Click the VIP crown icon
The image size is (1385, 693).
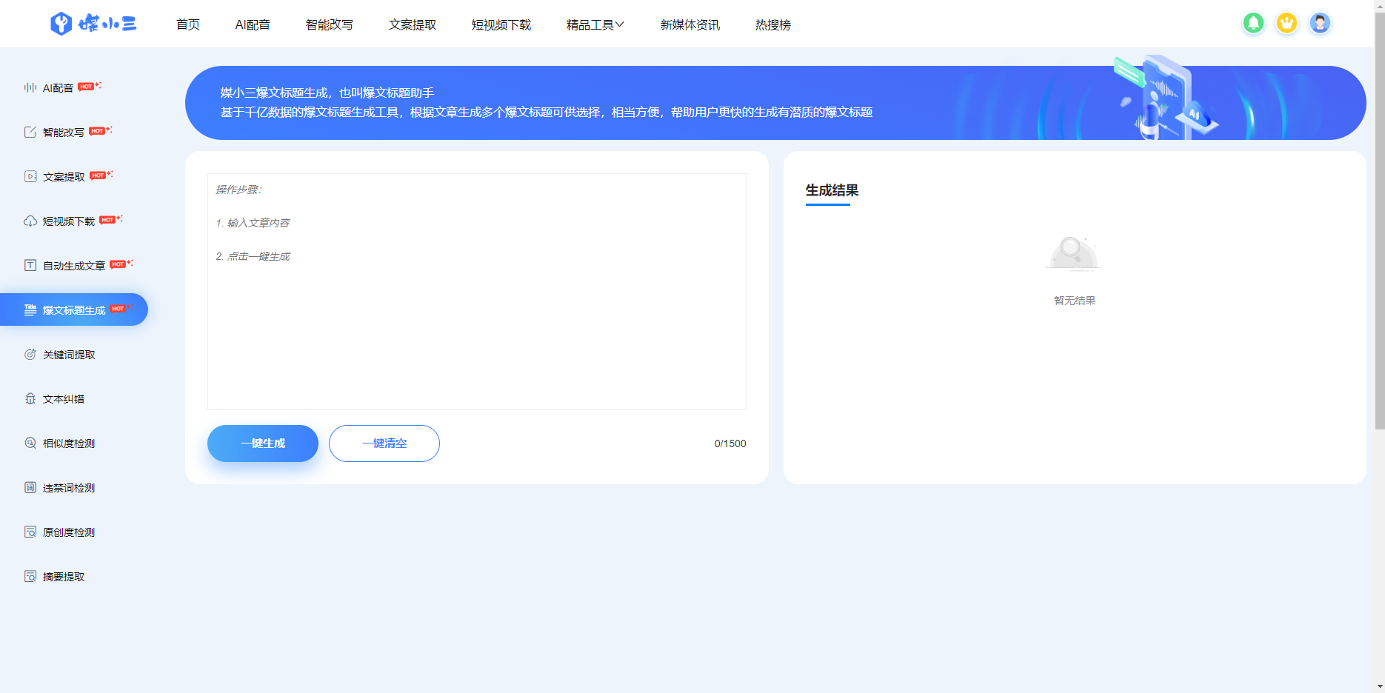pyautogui.click(x=1286, y=24)
